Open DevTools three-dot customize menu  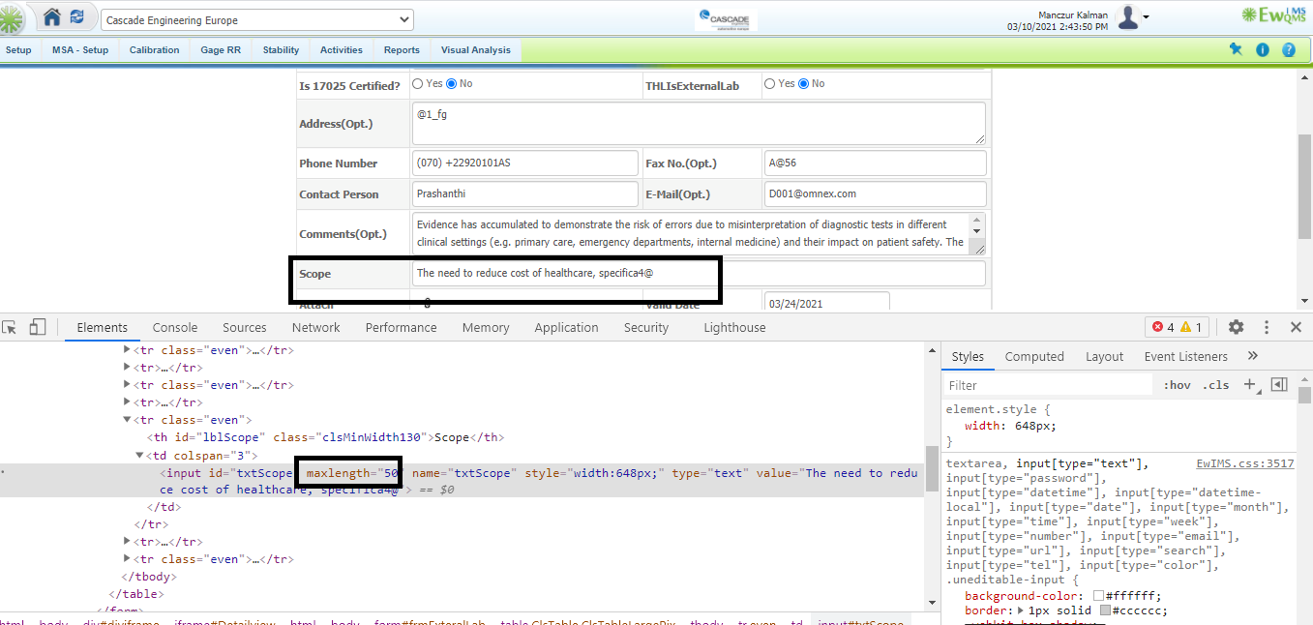coord(1267,328)
